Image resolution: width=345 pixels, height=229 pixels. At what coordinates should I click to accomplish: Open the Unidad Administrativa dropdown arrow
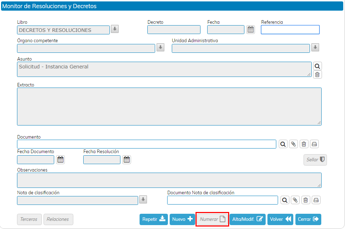click(315, 48)
